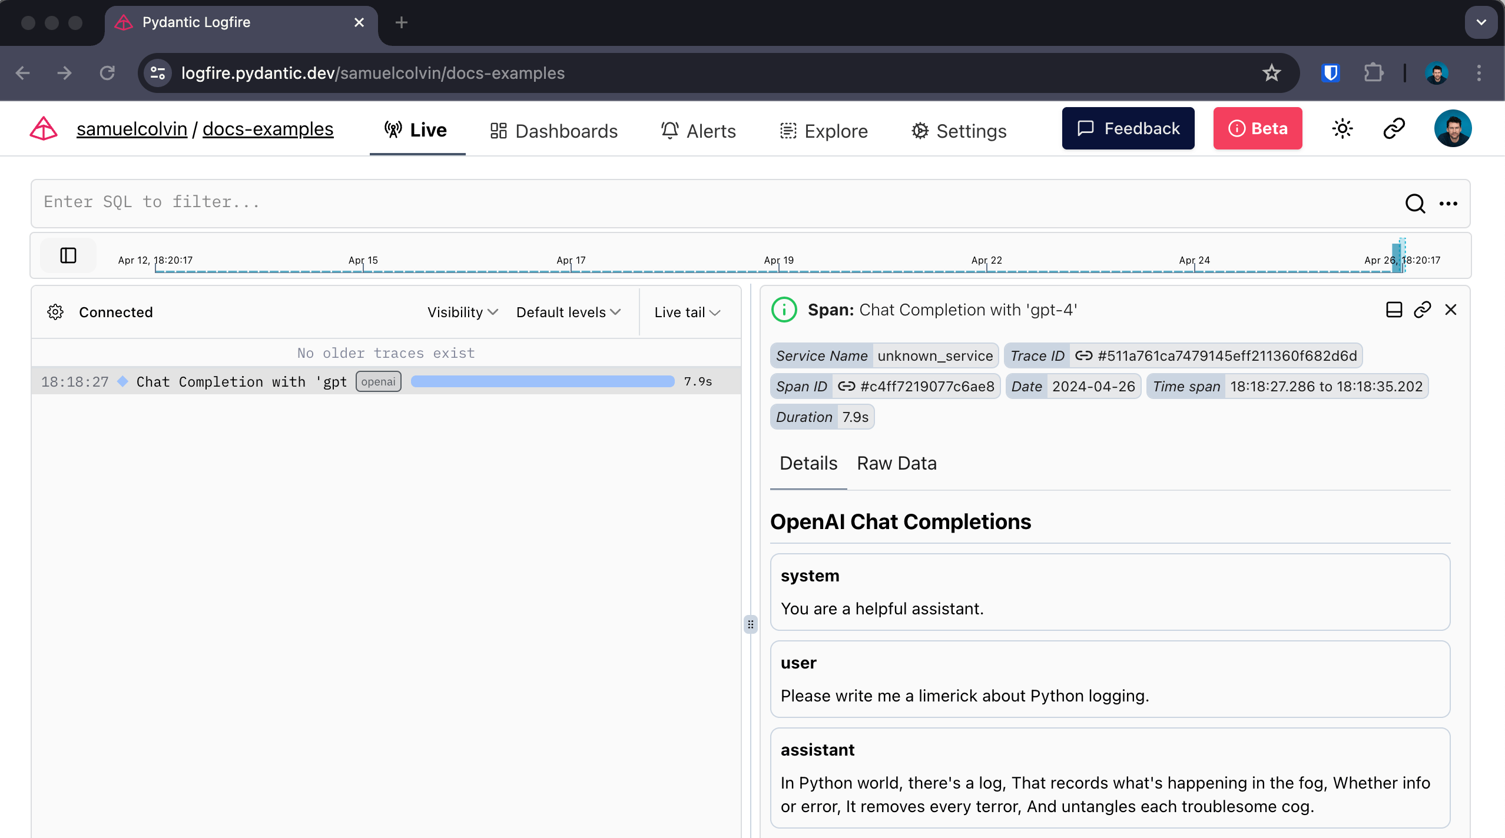Open the Visibility dropdown
1505x838 pixels.
(462, 312)
